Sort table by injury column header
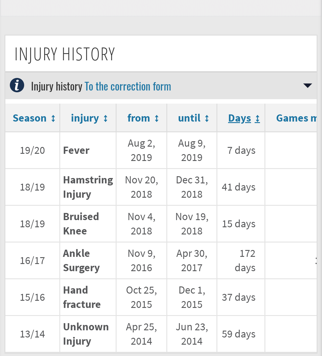 coord(85,118)
